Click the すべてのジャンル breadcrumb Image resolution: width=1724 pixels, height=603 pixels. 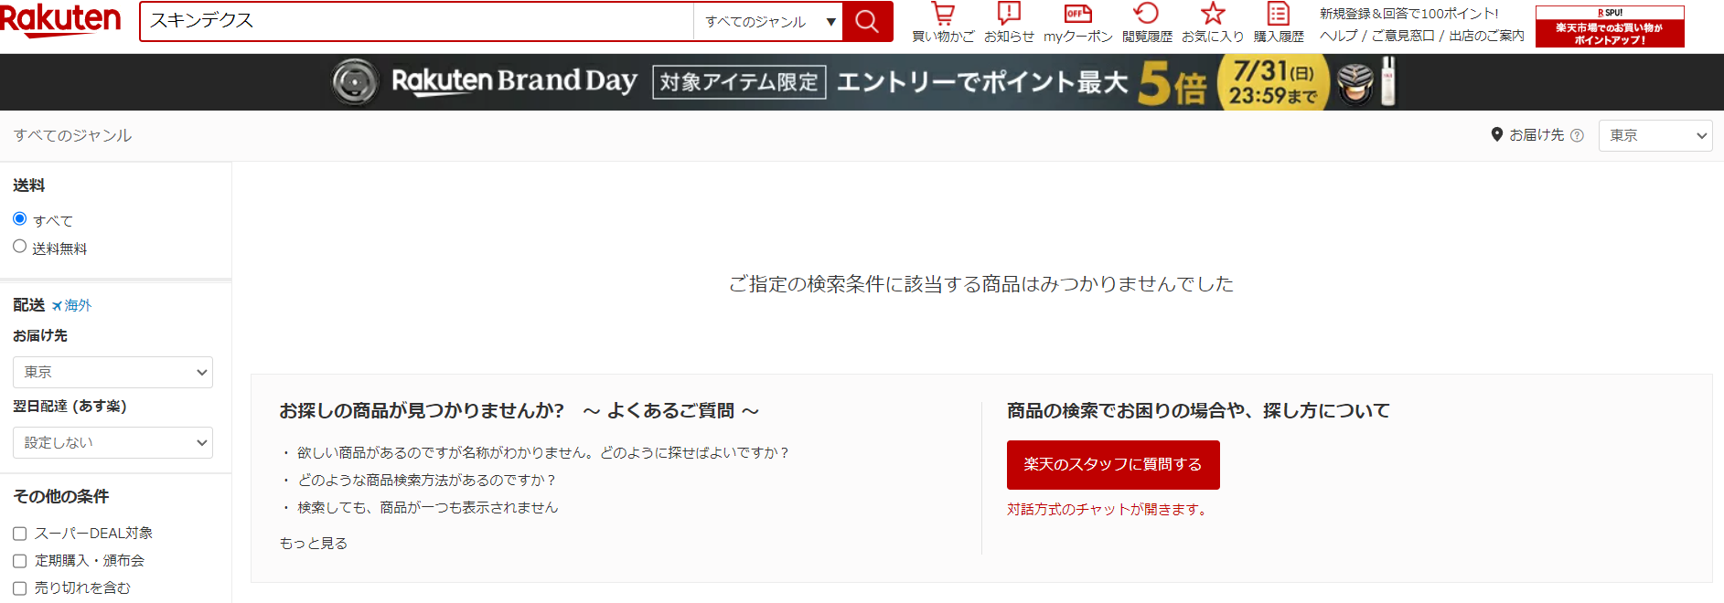pos(72,135)
